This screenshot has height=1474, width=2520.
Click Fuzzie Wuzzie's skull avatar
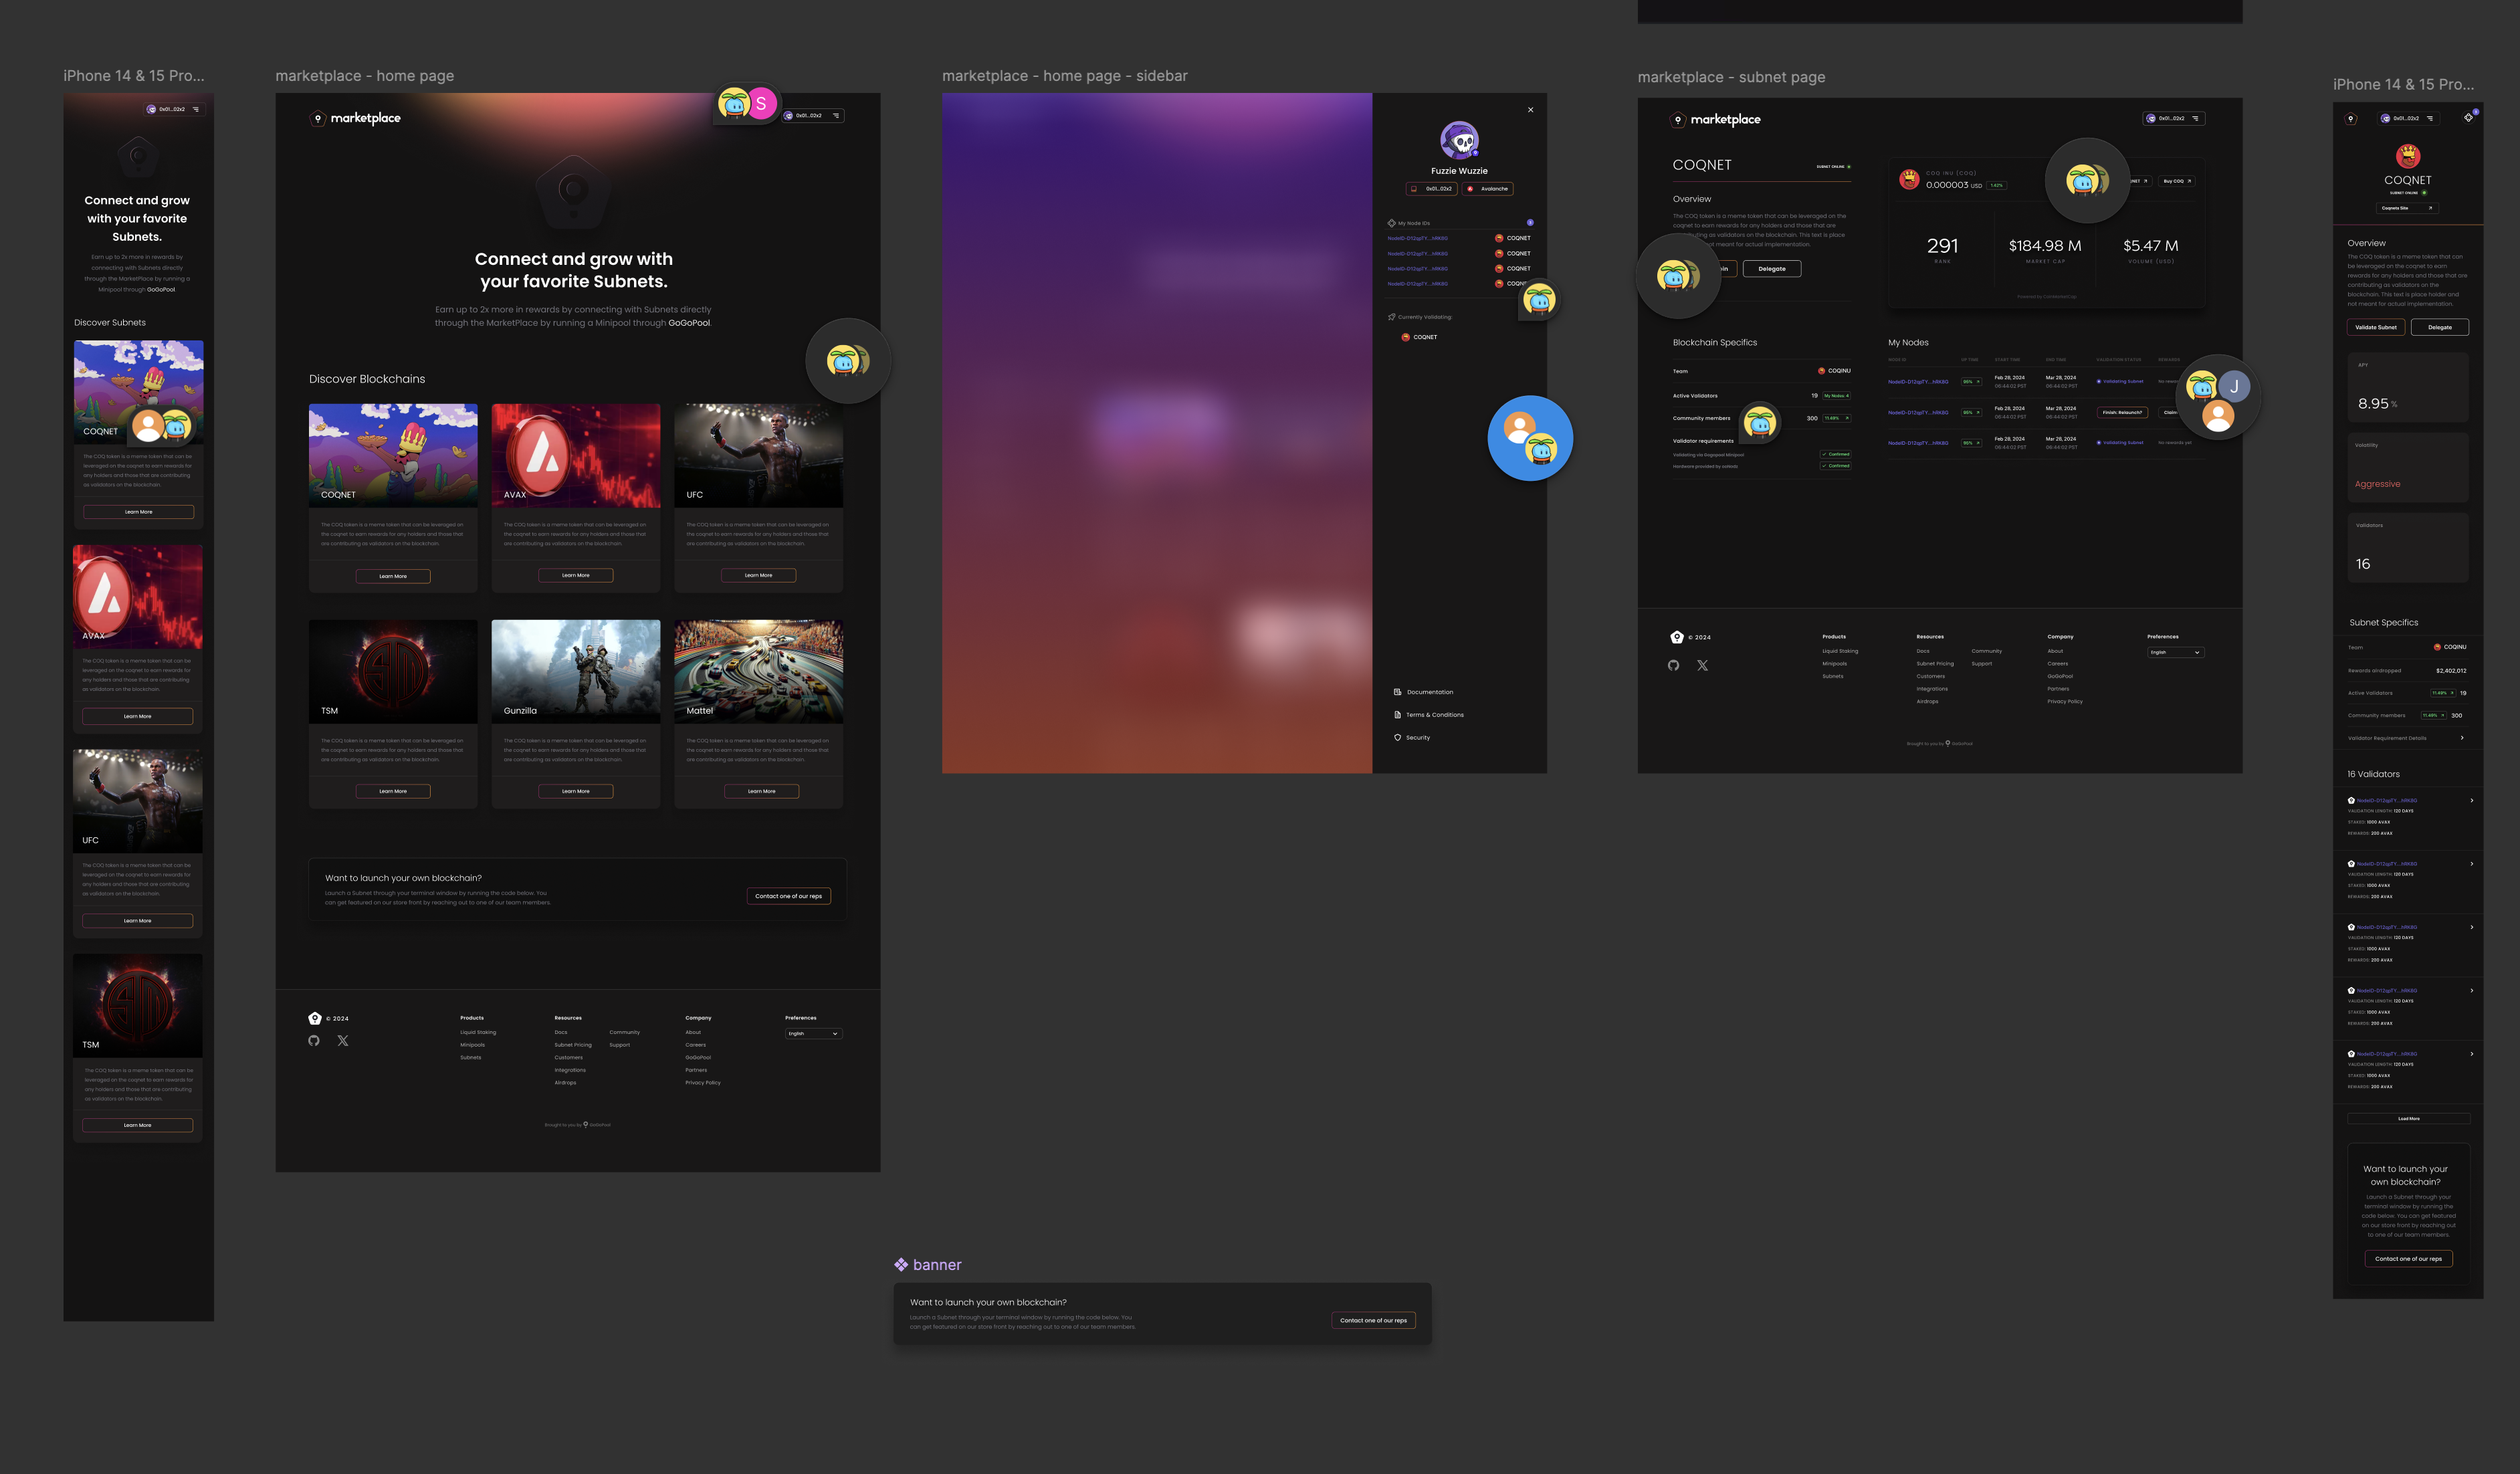click(x=1460, y=140)
